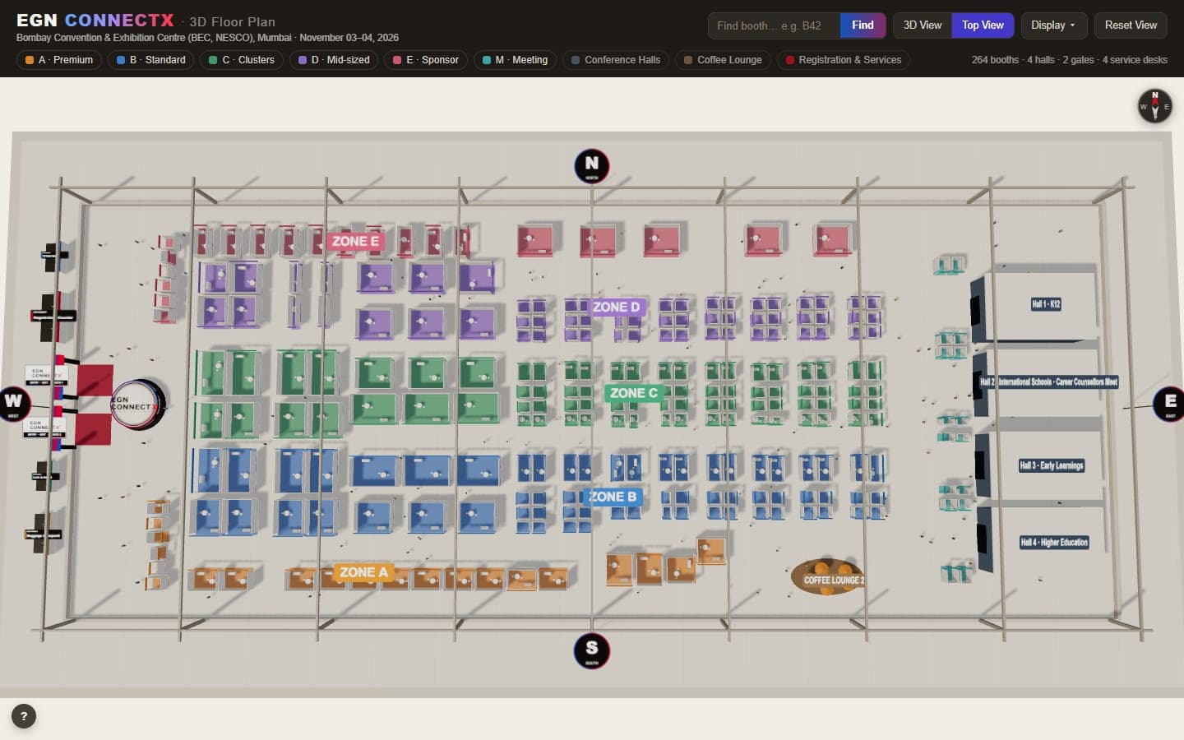The image size is (1184, 740).
Task: Select Hall 4 - Higher Education label
Action: coord(1054,543)
